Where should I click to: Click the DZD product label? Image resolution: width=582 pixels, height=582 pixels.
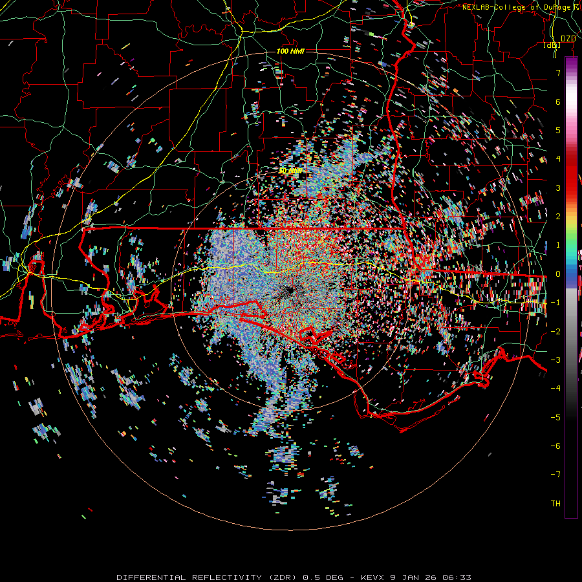point(568,38)
